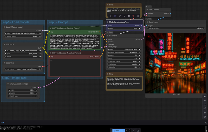Delete the selected node with red trash icon
208x132 pixels.
[x=133, y=16]
